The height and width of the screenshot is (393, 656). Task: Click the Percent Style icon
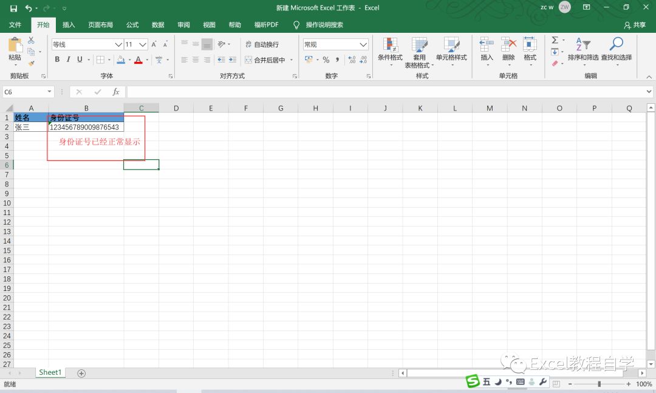coord(326,60)
